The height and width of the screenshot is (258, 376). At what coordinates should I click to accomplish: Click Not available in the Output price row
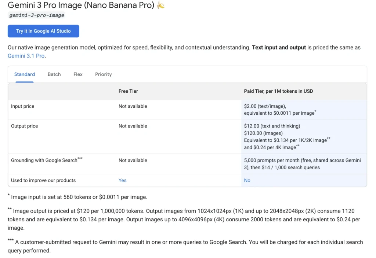(x=133, y=126)
